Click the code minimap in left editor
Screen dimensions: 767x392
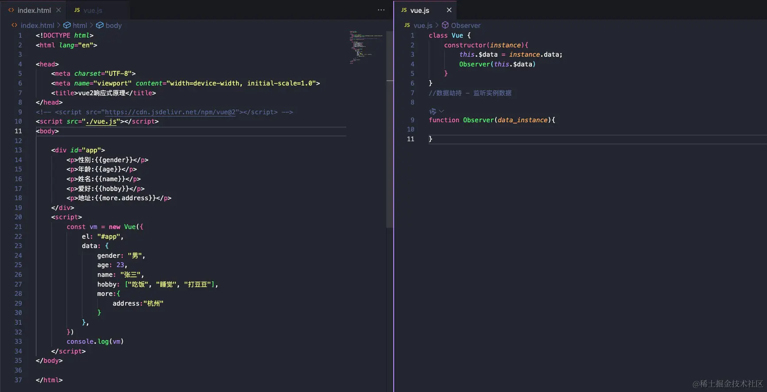366,47
